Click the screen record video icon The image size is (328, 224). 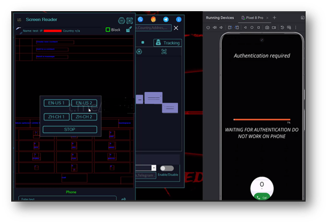coord(274,28)
